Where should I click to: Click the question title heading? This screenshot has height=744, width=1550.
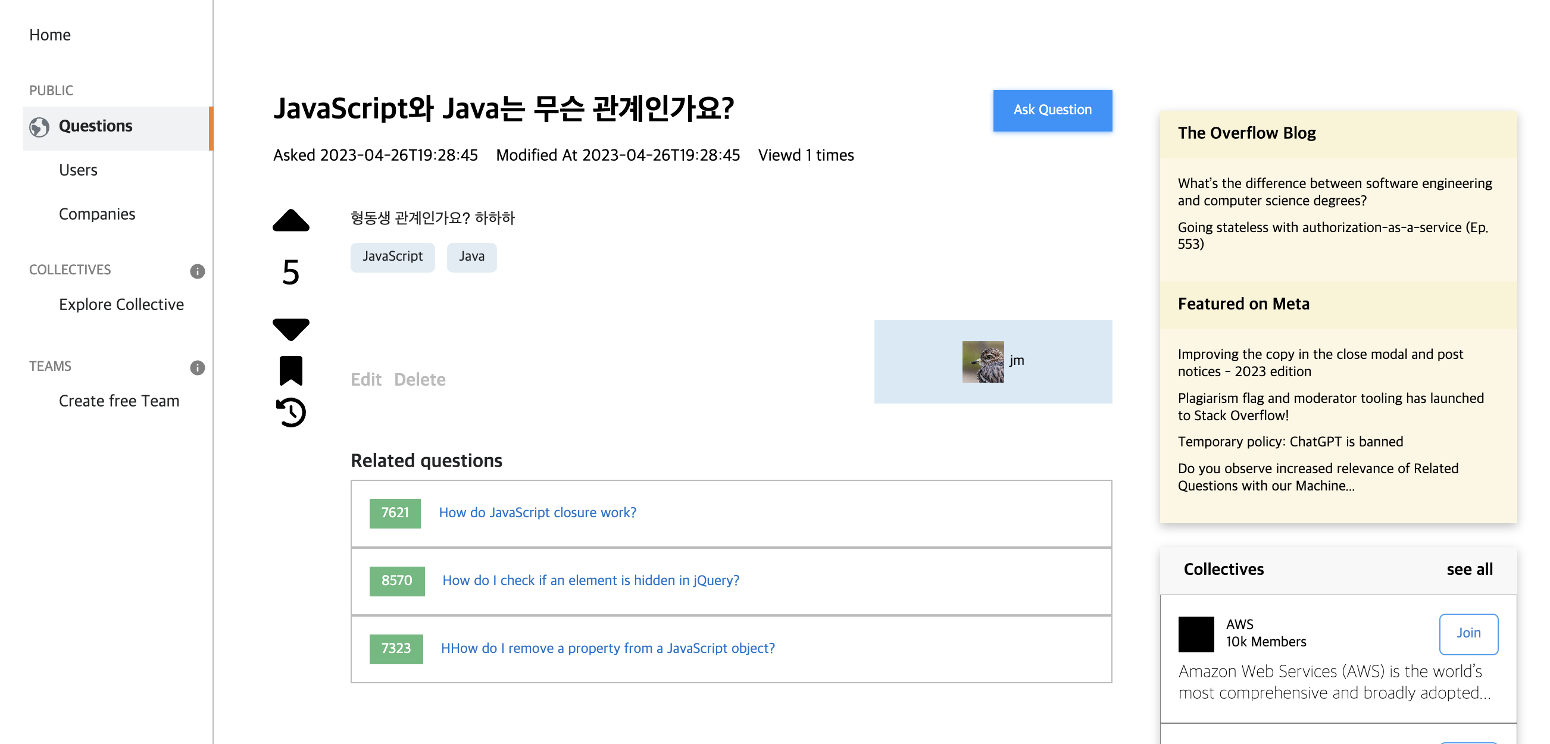(x=503, y=109)
